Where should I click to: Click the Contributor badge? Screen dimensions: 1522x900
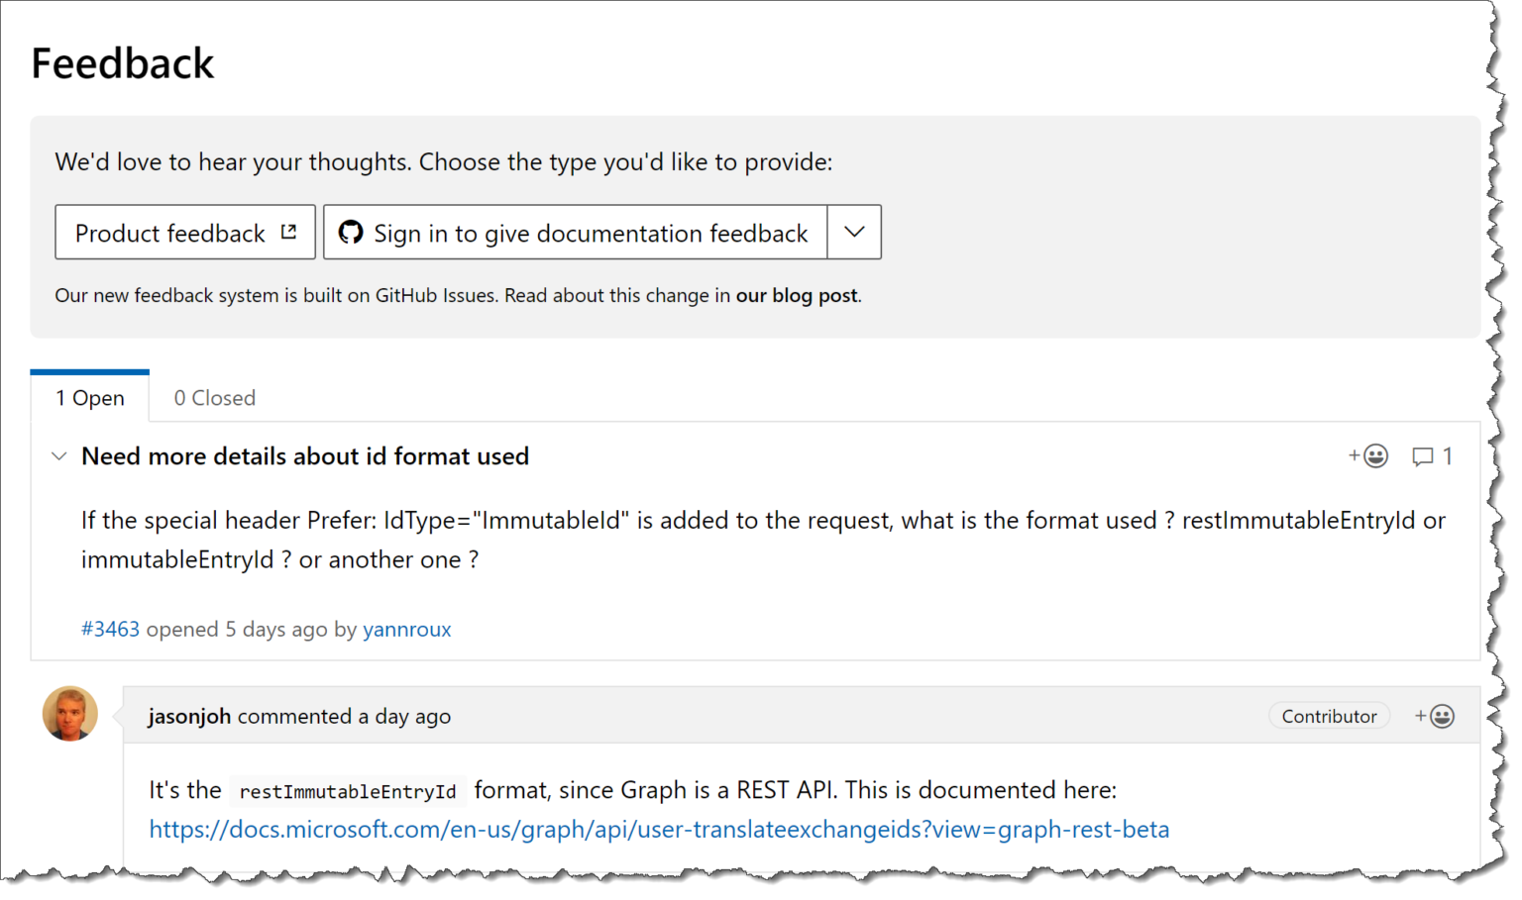[x=1329, y=715]
